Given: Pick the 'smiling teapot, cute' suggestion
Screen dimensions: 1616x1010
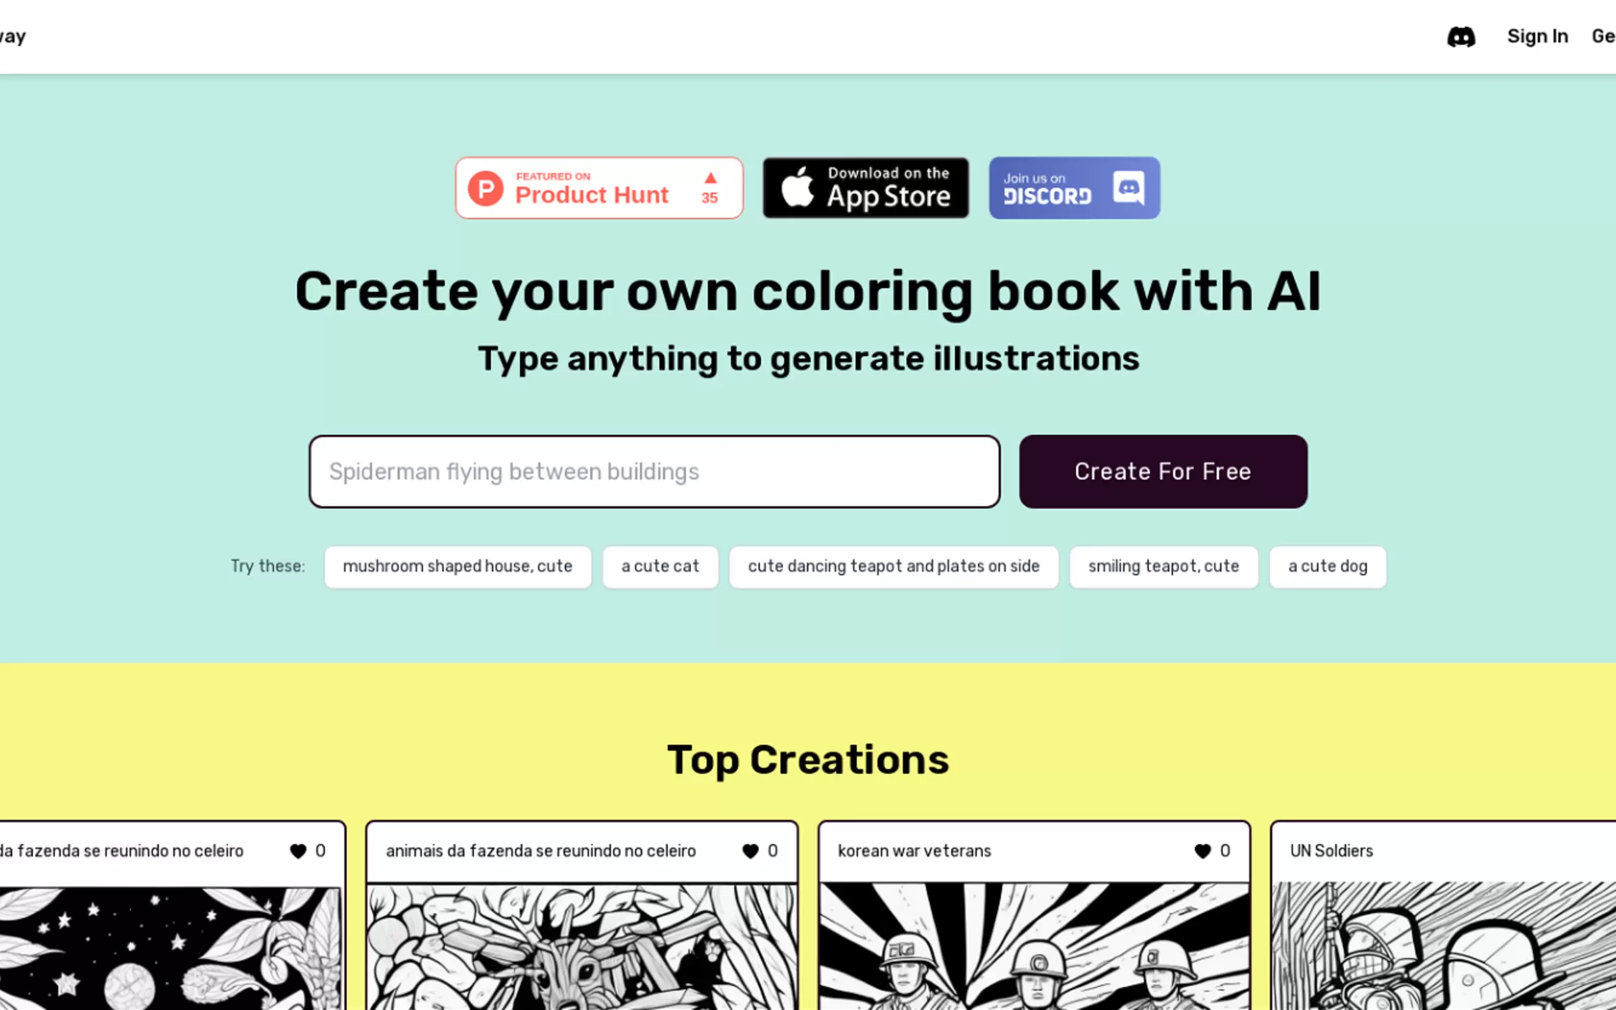Looking at the screenshot, I should coord(1163,567).
